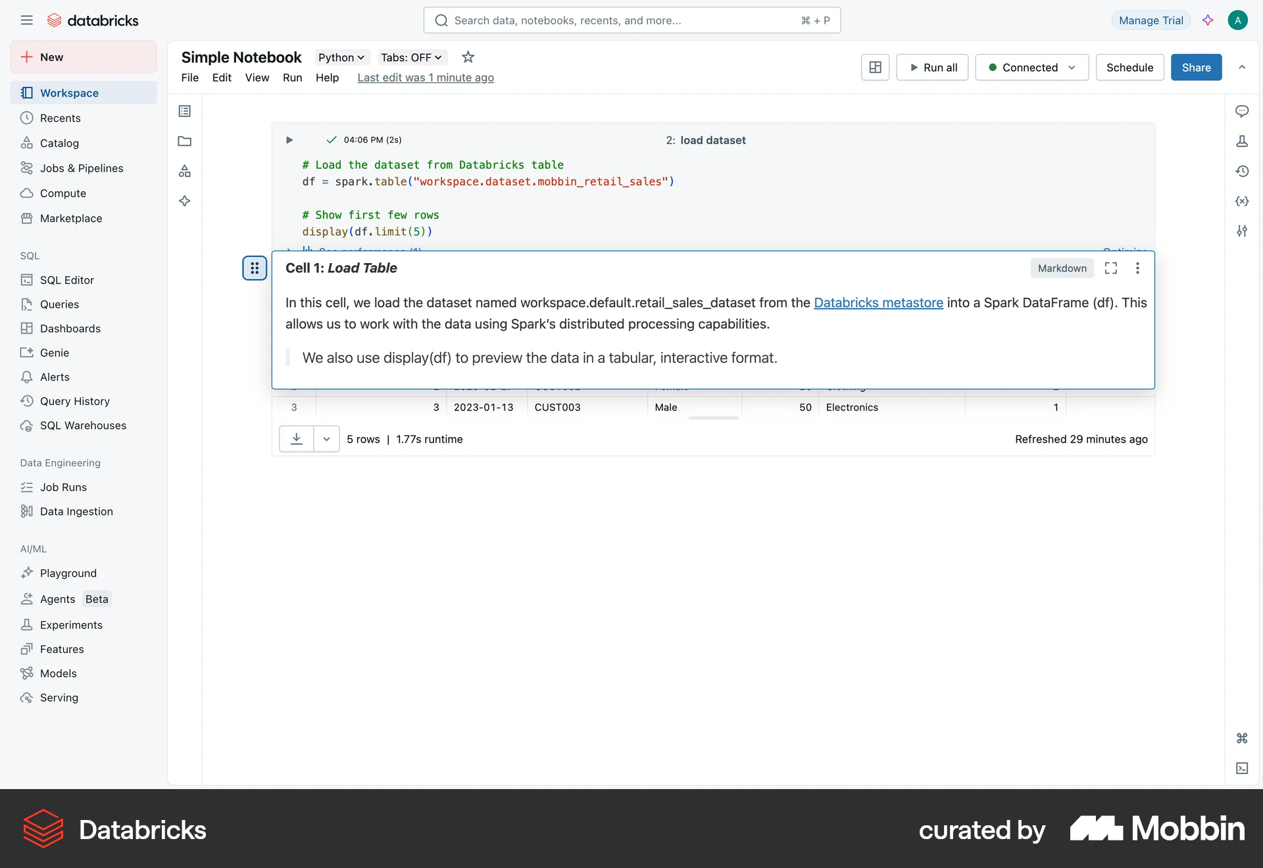Open the notebook comments panel
Viewport: 1263px width, 868px height.
[x=1243, y=111]
